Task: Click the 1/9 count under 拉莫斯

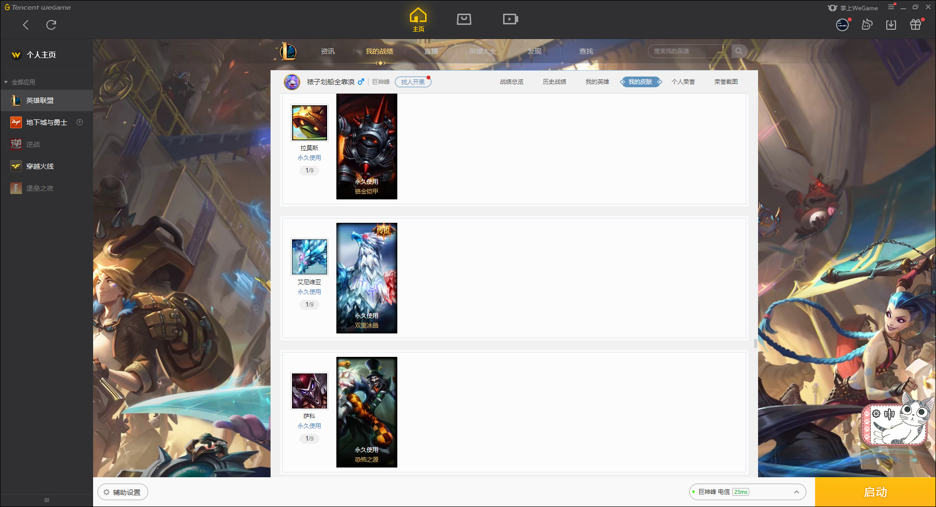Action: pyautogui.click(x=310, y=171)
